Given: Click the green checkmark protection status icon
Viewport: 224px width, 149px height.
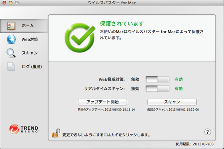Looking at the screenshot, I should (x=80, y=38).
